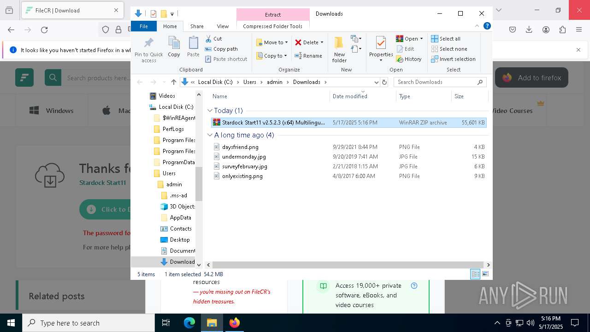Open Move to dropdown
This screenshot has height=332, width=590.
click(x=272, y=42)
